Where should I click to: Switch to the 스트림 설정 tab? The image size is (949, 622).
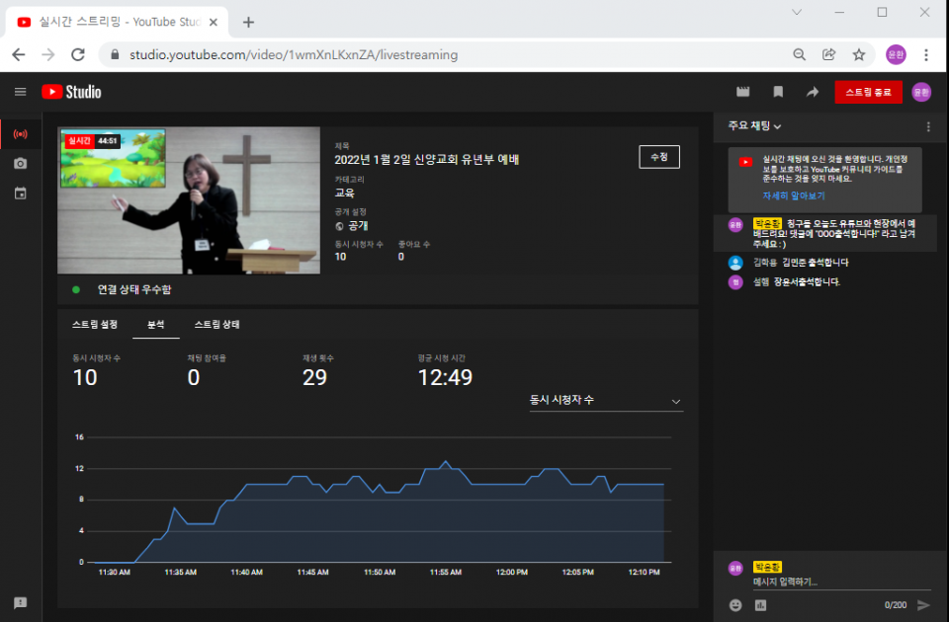[x=95, y=325]
